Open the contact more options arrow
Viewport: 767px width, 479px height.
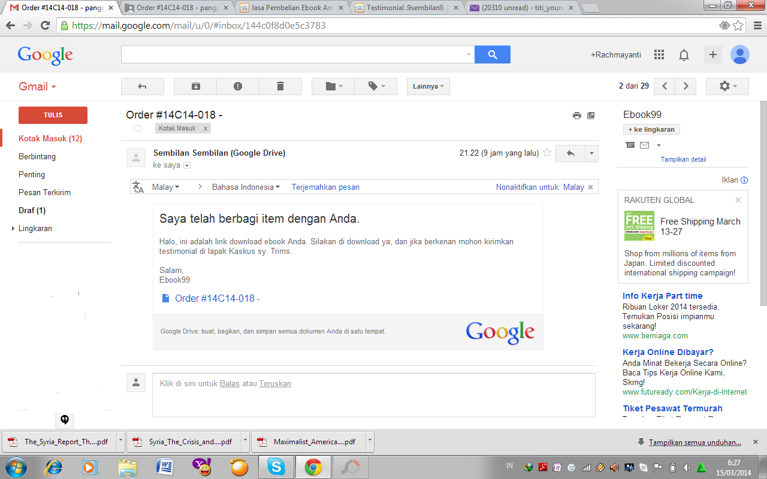pos(659,145)
